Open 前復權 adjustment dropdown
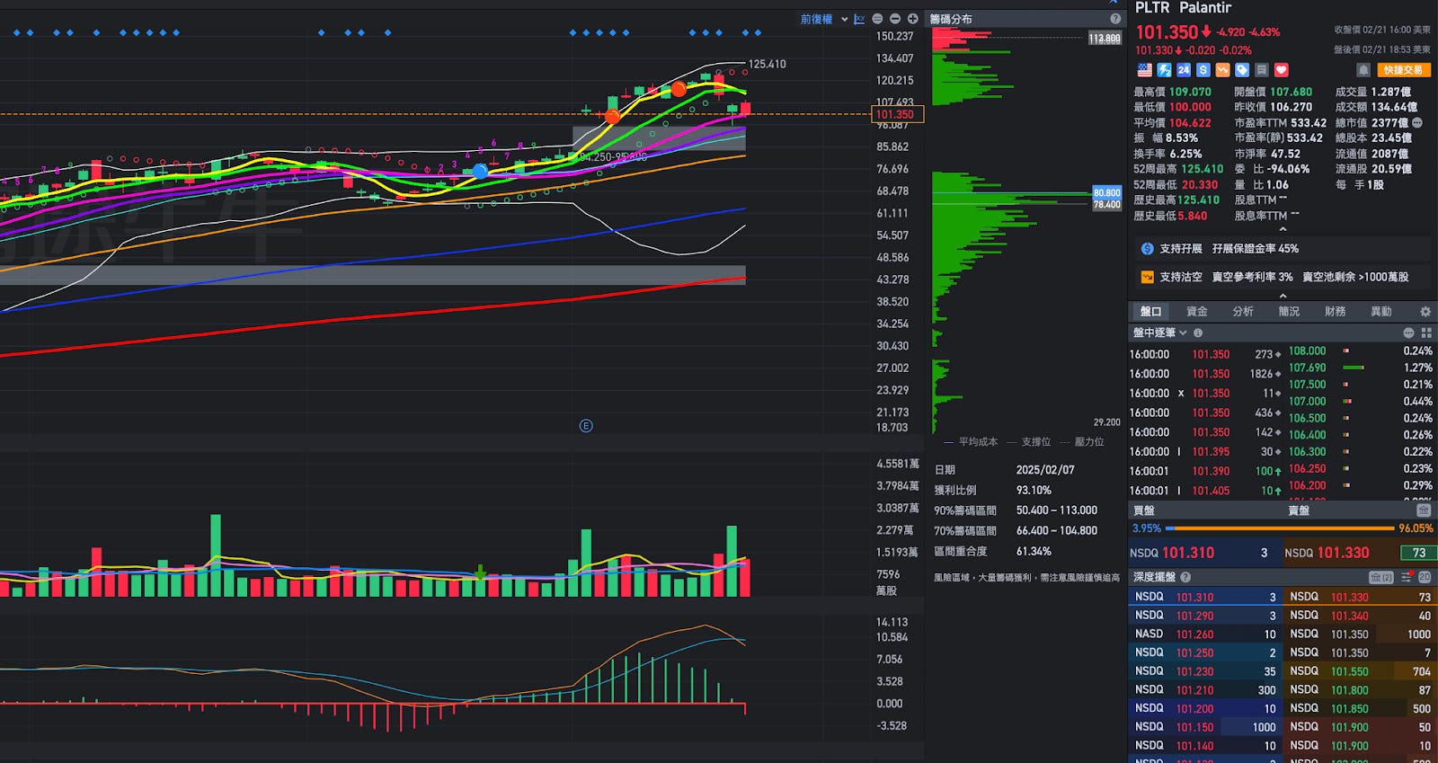This screenshot has height=763, width=1438. pos(824,19)
